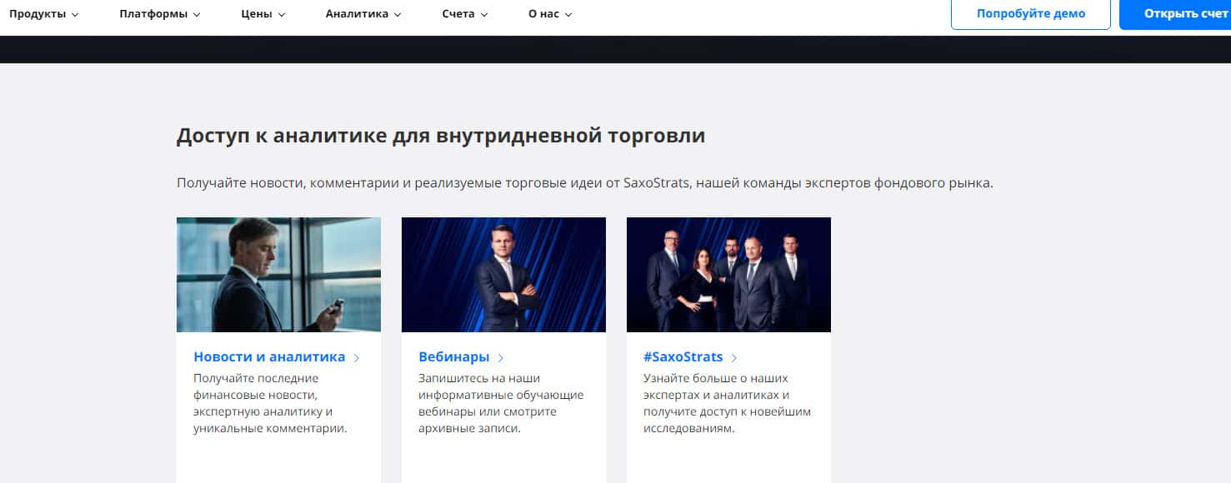Click the arrow icon after Вебинары
This screenshot has width=1231, height=483.
[501, 358]
